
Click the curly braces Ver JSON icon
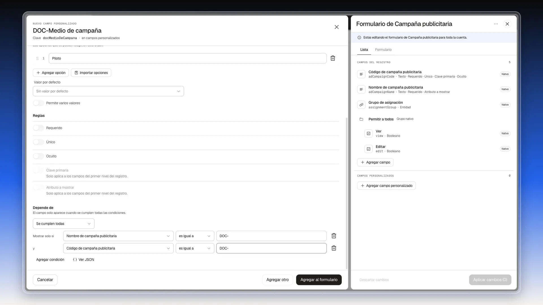click(x=75, y=260)
